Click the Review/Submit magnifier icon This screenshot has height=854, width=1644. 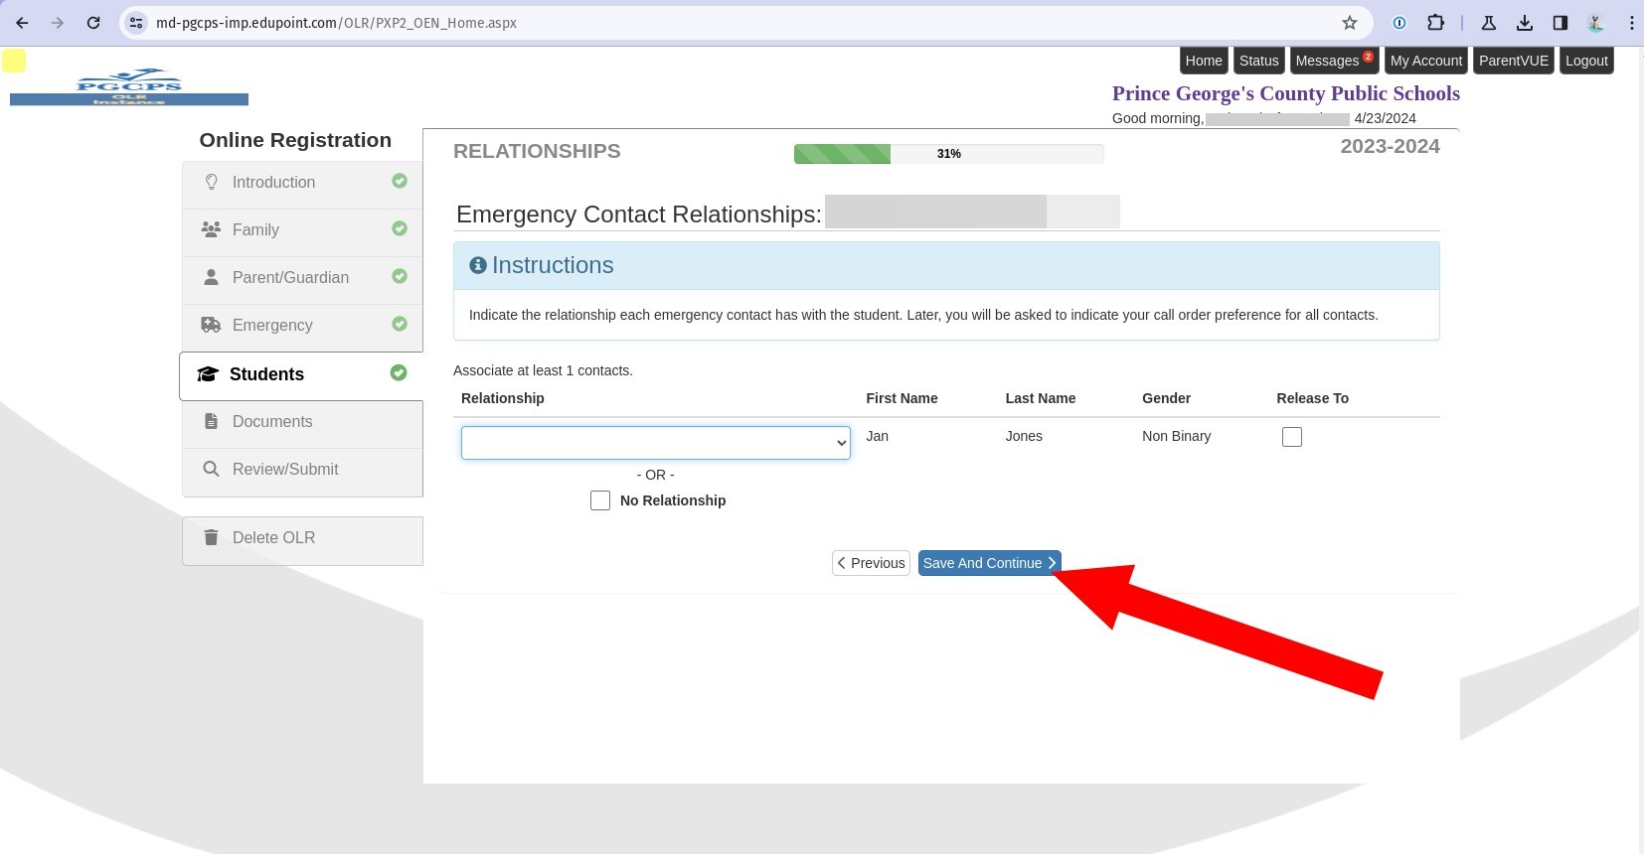point(211,469)
